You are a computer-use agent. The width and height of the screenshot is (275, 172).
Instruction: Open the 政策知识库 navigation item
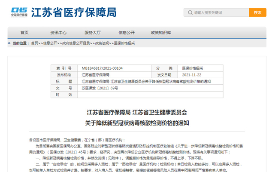tap(161, 33)
